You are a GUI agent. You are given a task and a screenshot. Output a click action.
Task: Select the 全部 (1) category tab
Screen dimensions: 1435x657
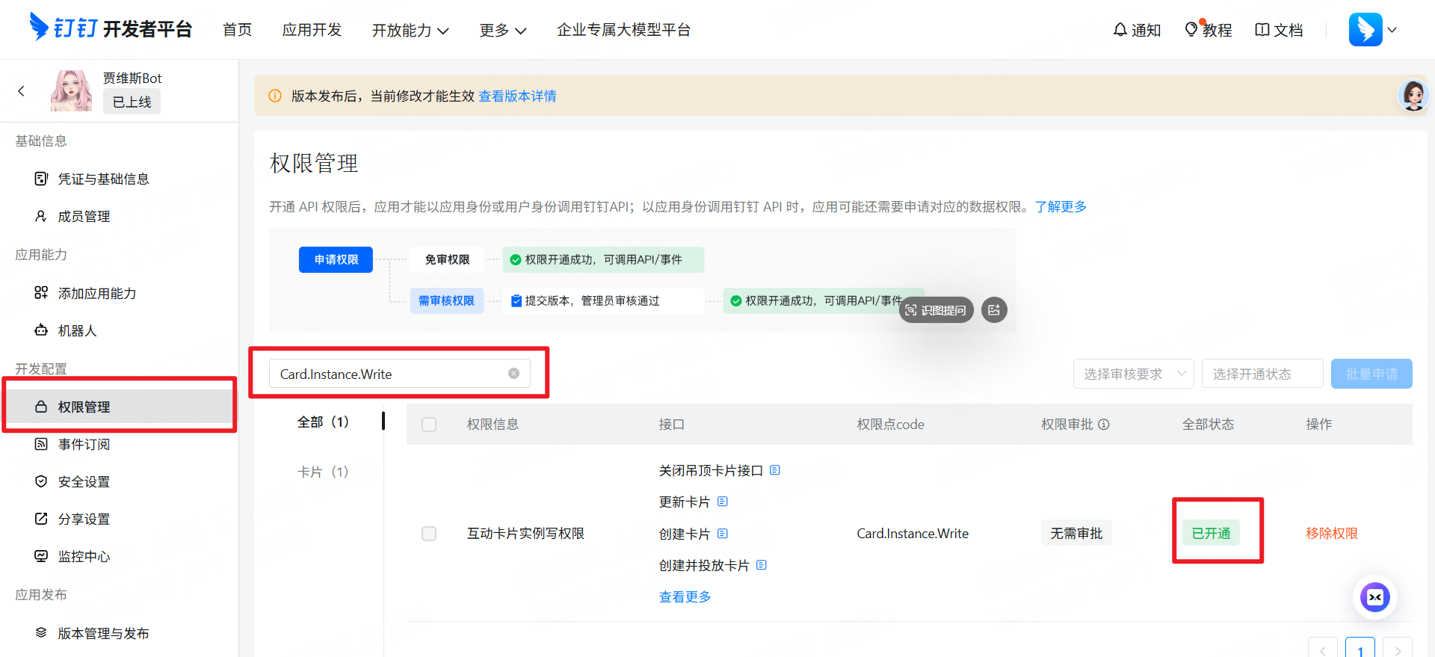click(x=323, y=422)
